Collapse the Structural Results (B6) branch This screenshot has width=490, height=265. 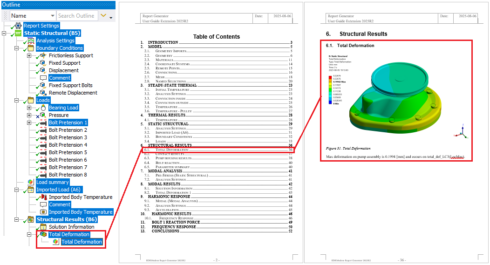[16, 220]
